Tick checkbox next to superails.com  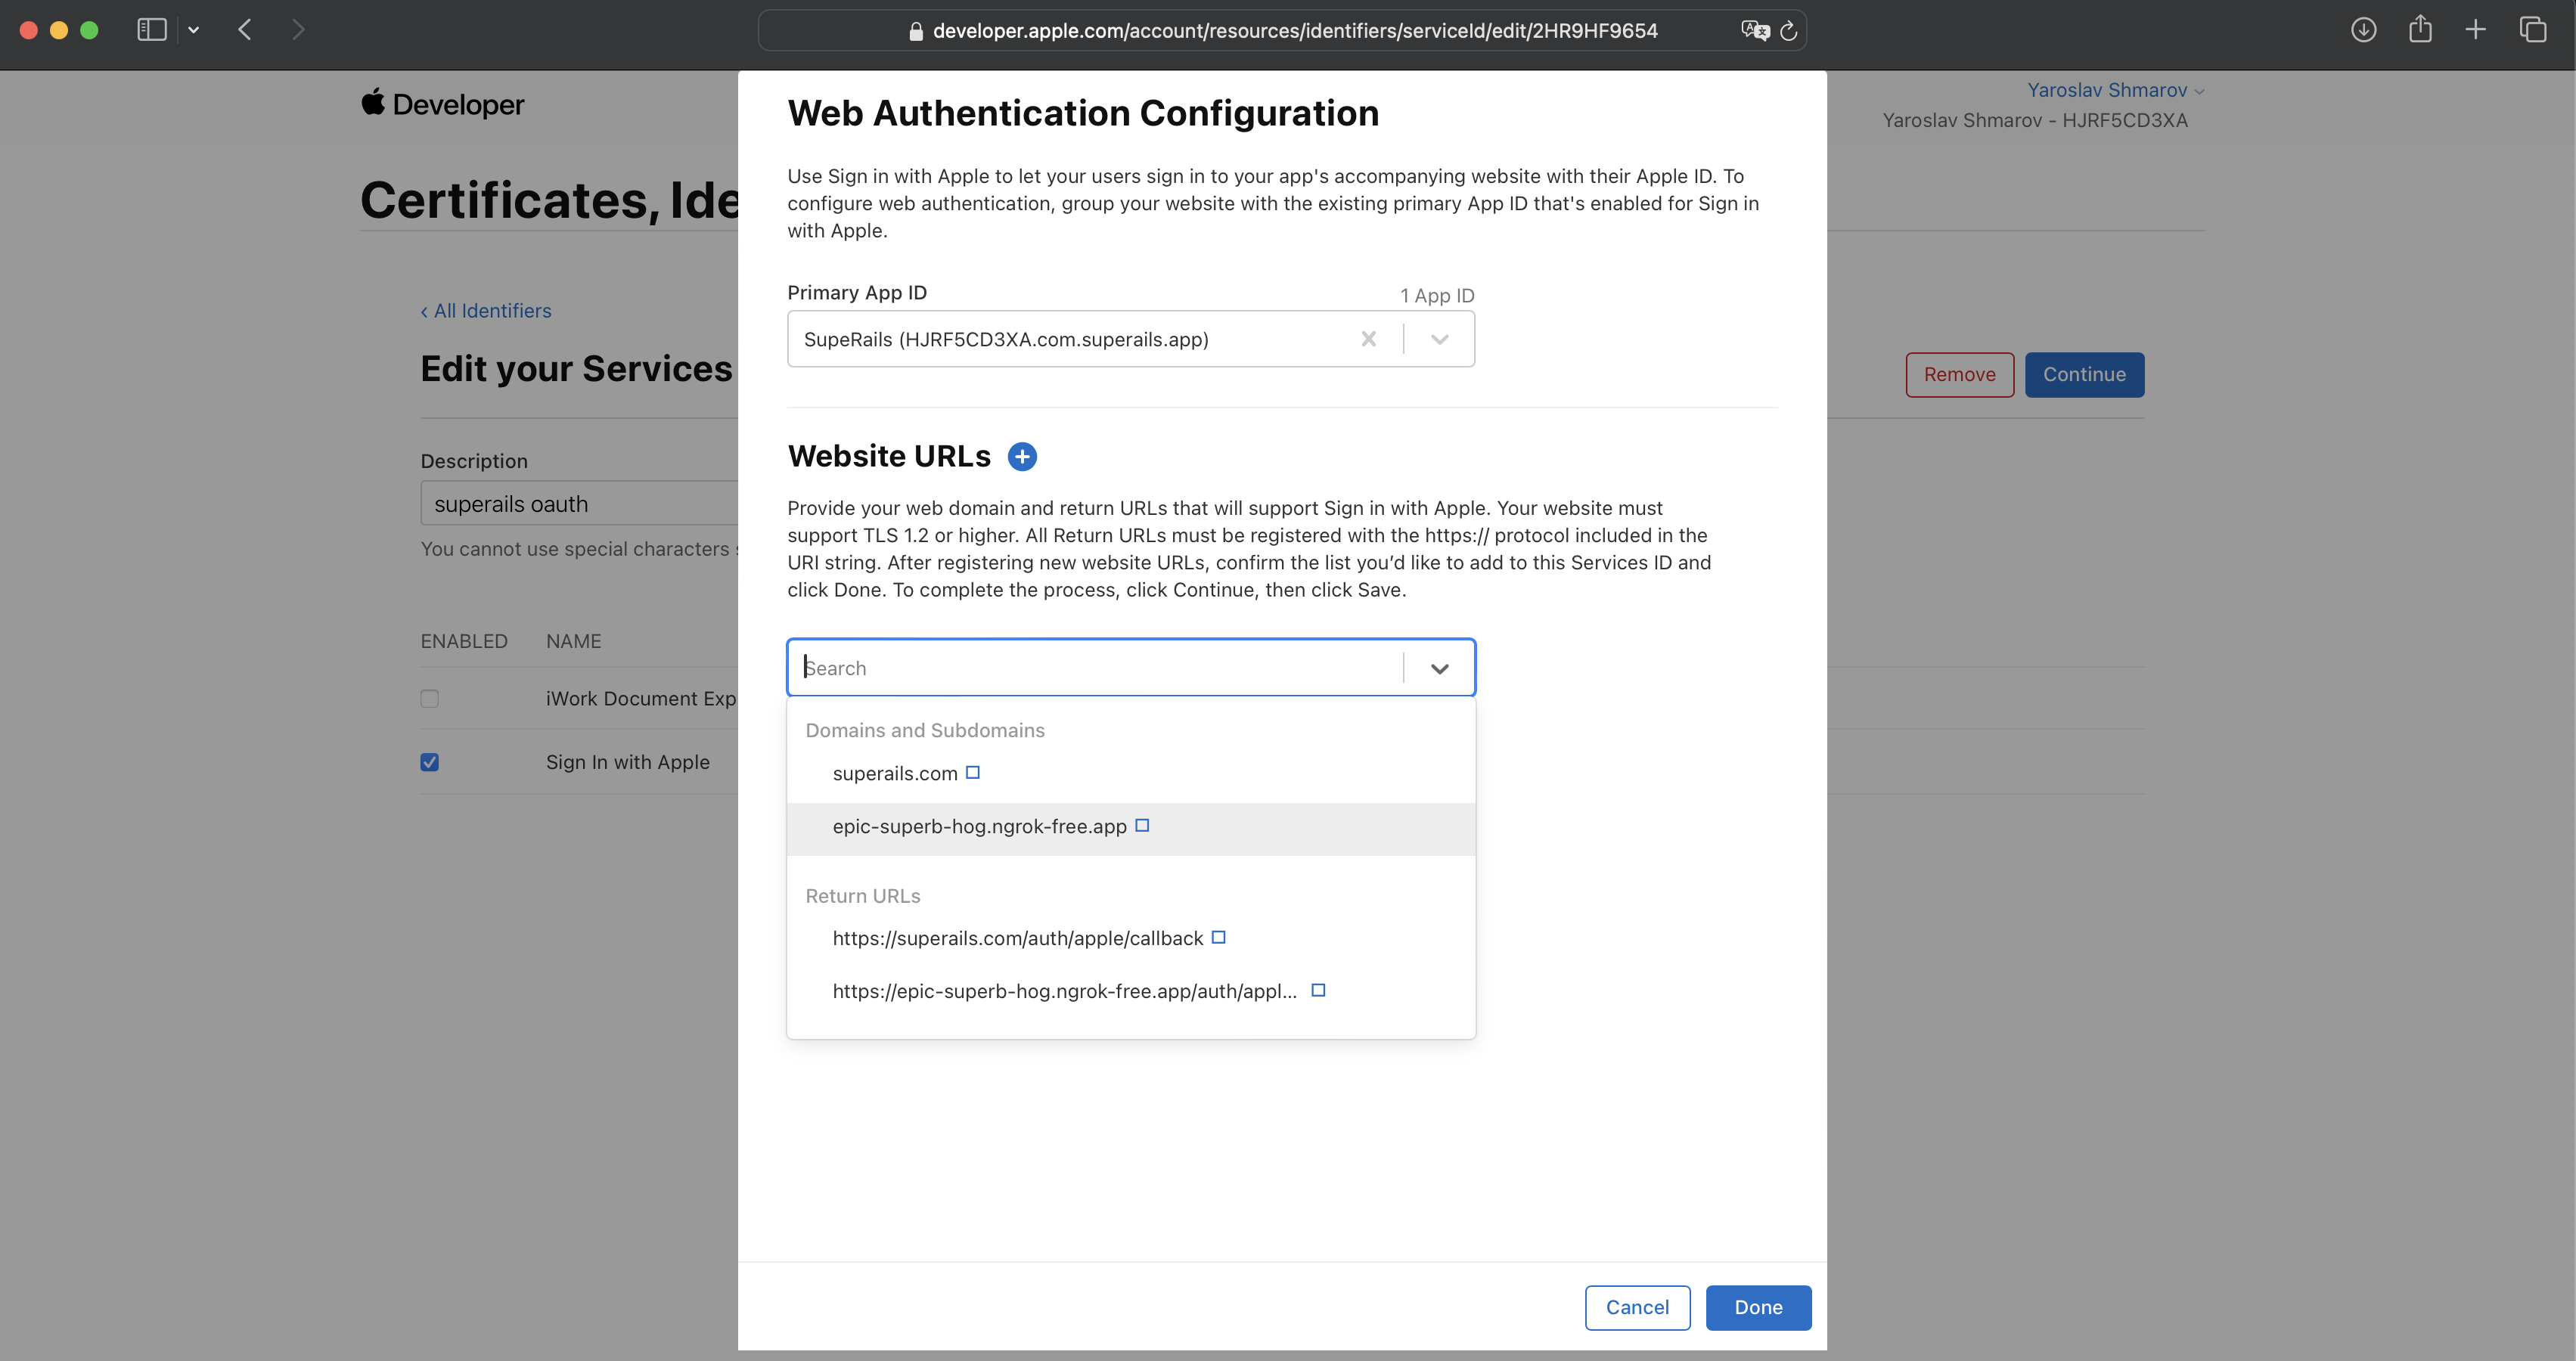point(973,773)
